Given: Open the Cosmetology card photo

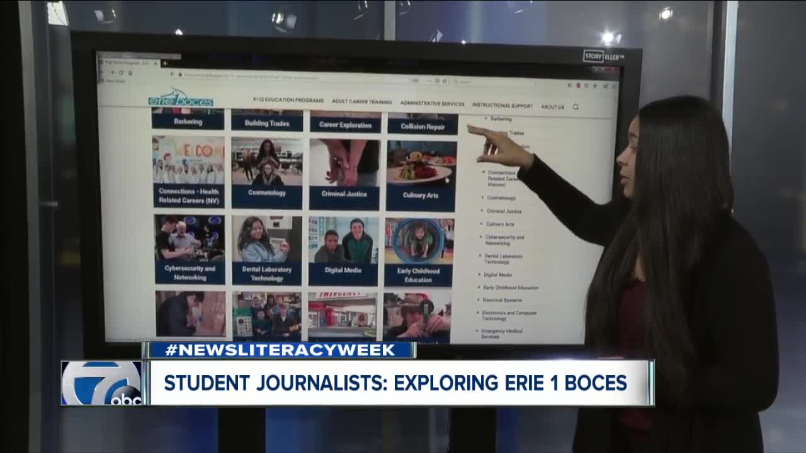Looking at the screenshot, I should (267, 162).
